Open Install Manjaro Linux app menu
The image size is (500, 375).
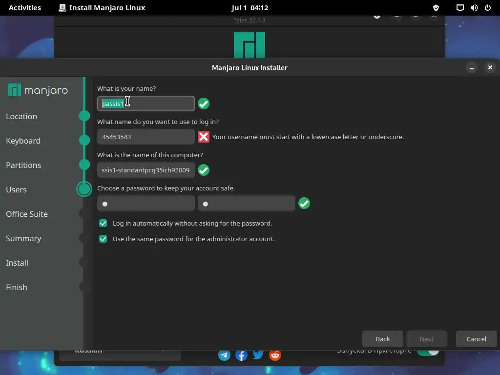(x=102, y=8)
